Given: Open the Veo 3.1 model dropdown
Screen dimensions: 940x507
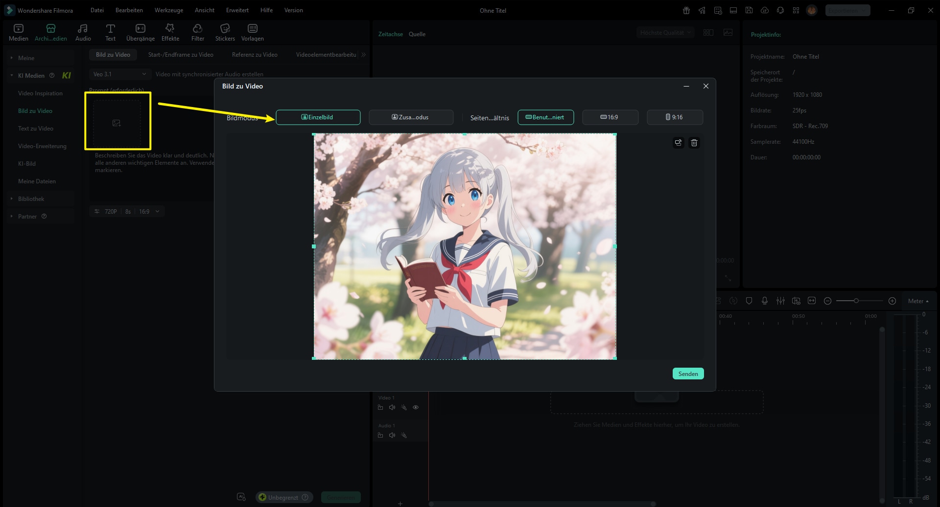Looking at the screenshot, I should tap(119, 74).
